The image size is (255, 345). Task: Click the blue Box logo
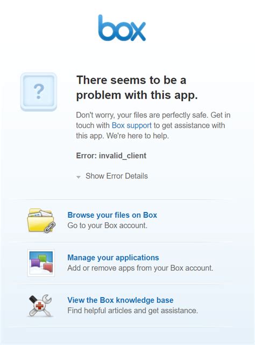(x=122, y=28)
